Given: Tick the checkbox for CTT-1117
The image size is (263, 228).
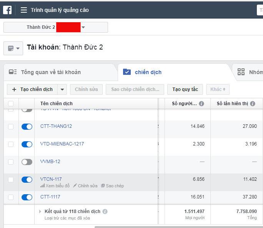Looking at the screenshot, I should click(11, 197).
